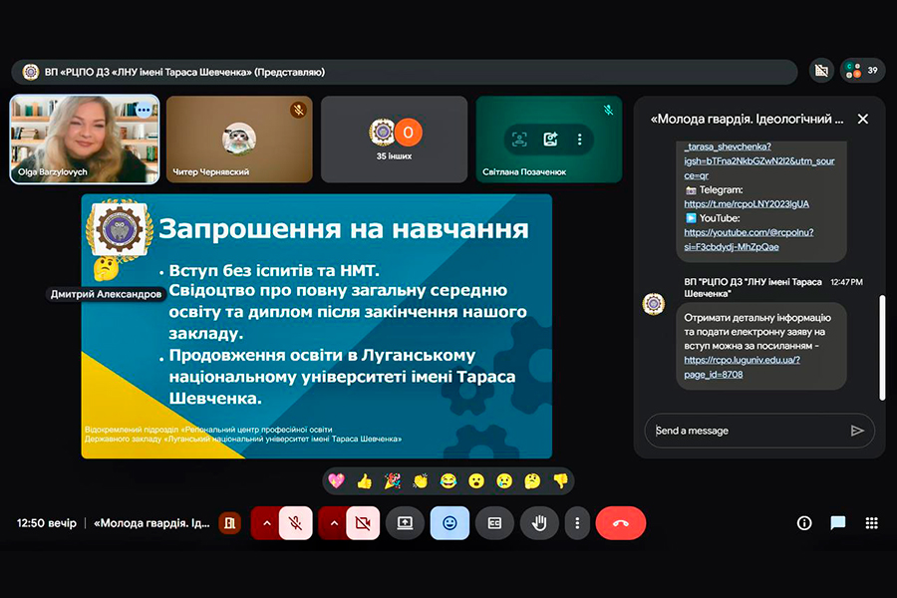Raise your hand
The height and width of the screenshot is (598, 897).
(539, 523)
